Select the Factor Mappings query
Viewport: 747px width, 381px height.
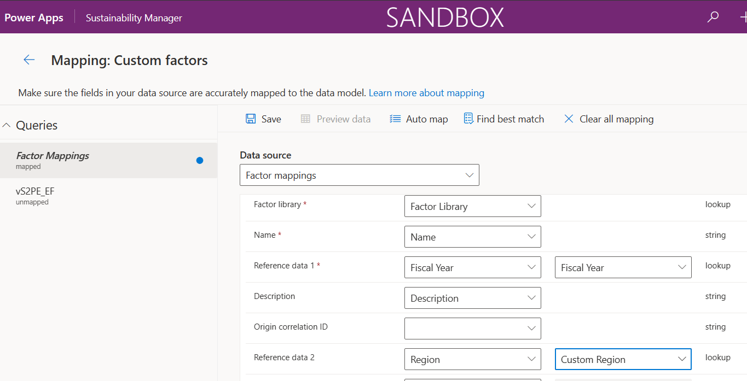108,160
